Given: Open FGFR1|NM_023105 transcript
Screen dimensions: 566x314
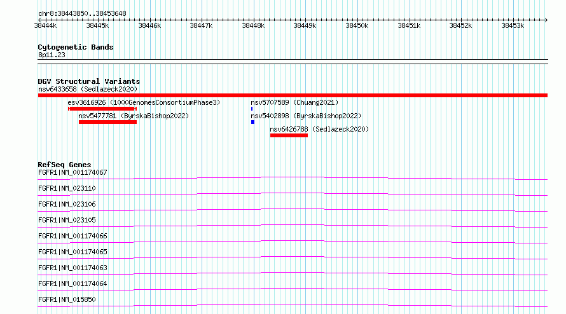Looking at the screenshot, I should [x=67, y=220].
